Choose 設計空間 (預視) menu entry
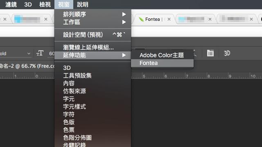 pyautogui.click(x=93, y=35)
